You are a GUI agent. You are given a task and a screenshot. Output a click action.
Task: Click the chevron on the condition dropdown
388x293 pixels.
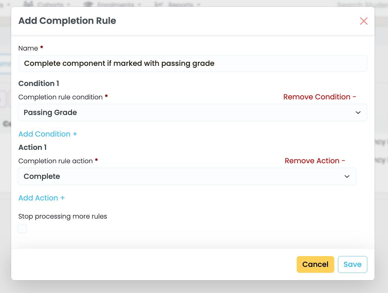[x=358, y=113]
